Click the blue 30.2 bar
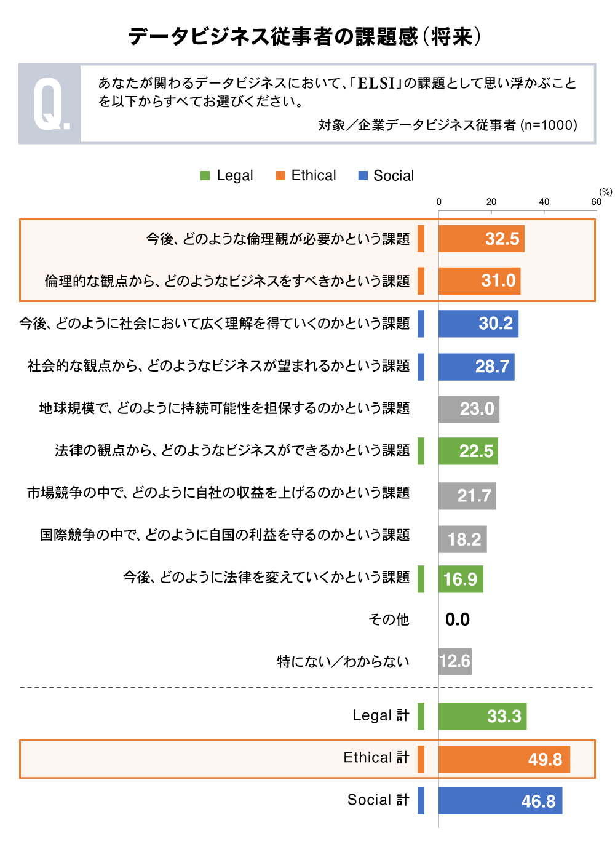The width and height of the screenshot is (615, 844). click(x=478, y=324)
